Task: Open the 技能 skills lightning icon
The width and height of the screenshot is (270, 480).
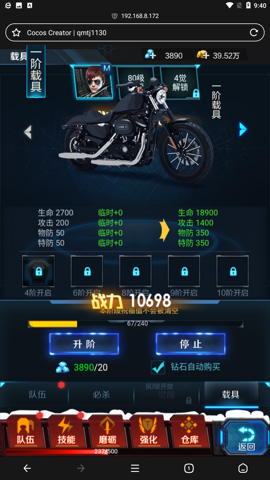Action: point(66,431)
